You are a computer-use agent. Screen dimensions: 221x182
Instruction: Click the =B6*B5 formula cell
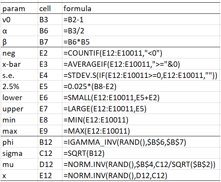click(x=141, y=41)
